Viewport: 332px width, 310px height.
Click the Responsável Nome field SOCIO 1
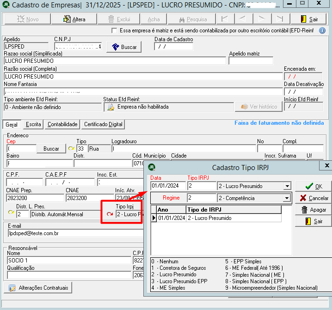pyautogui.click(x=69, y=260)
